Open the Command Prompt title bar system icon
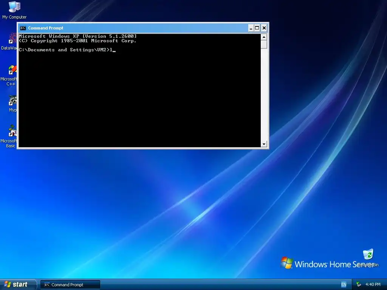 coord(23,28)
